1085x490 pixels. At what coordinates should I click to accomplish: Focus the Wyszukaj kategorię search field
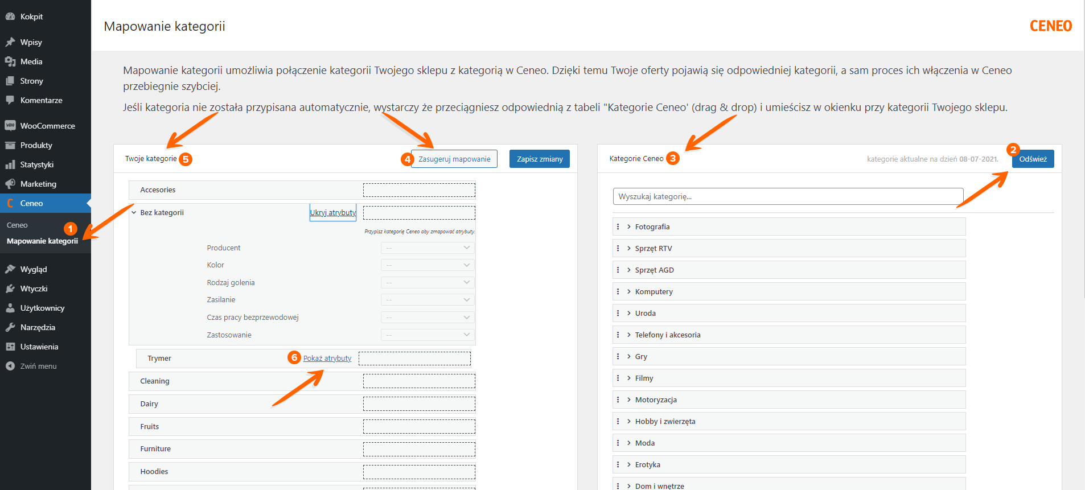point(788,196)
